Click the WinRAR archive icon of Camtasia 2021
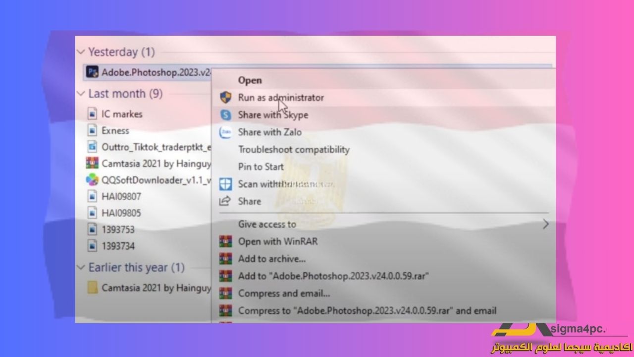Viewport: 634px width, 357px height. point(92,163)
